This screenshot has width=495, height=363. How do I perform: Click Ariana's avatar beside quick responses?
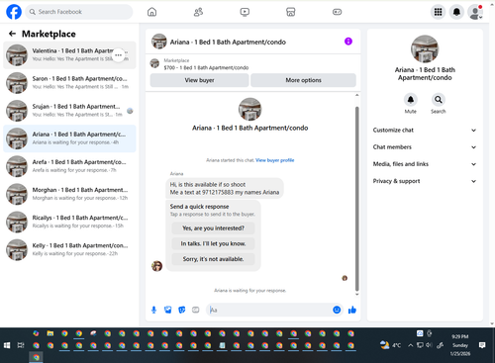click(156, 266)
